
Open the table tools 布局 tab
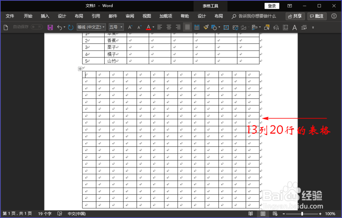(x=219, y=16)
